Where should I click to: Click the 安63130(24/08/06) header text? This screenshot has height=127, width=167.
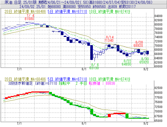coord(136,2)
